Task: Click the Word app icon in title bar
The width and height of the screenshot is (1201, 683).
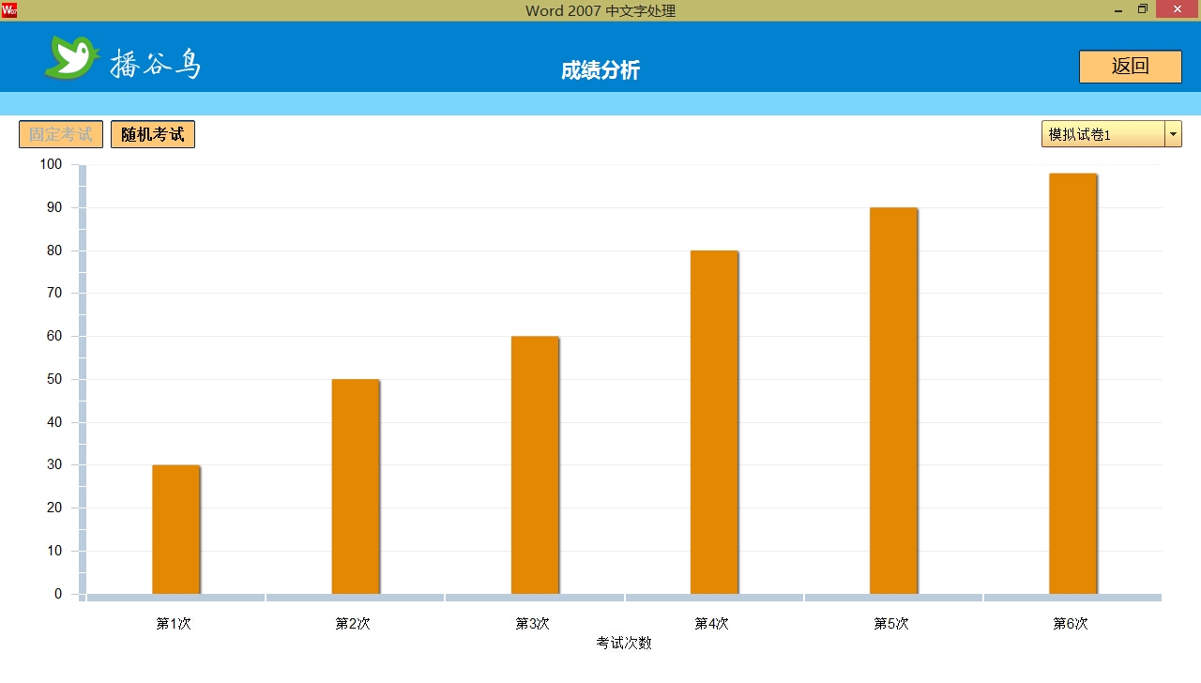Action: [8, 10]
